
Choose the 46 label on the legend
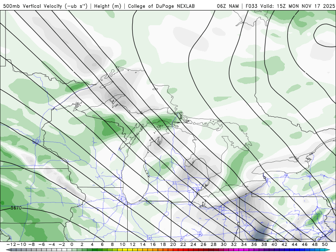click(x=305, y=244)
